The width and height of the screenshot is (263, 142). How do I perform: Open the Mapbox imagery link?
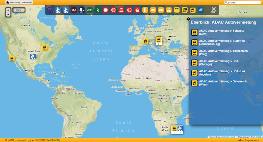(x=259, y=137)
